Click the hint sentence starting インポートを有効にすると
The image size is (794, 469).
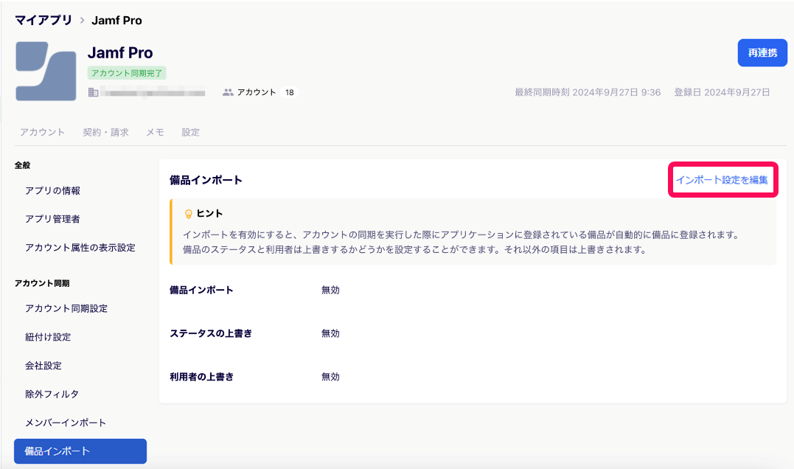462,235
